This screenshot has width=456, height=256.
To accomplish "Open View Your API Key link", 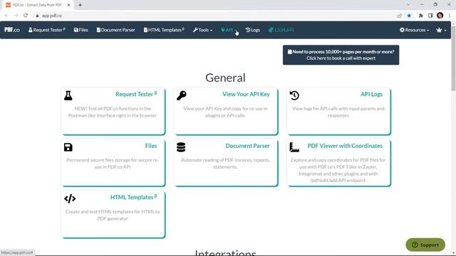I will [x=246, y=94].
